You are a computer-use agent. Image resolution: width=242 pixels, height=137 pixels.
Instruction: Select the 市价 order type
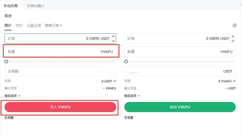[x=19, y=26]
